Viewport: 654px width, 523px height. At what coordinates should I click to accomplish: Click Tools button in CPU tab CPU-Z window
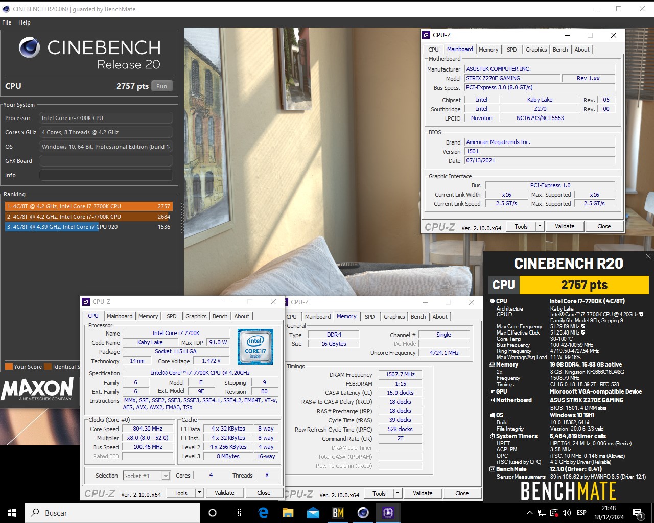pyautogui.click(x=181, y=493)
